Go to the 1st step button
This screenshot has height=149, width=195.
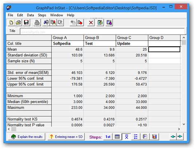point(108,137)
